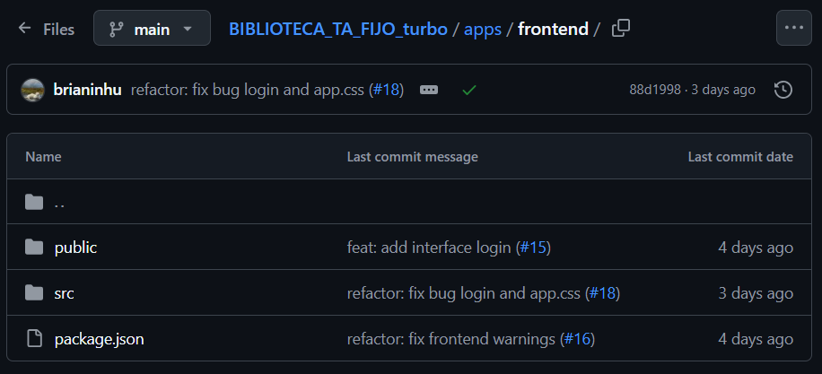822x374 pixels.
Task: Open pull request #15 link
Action: tap(534, 248)
